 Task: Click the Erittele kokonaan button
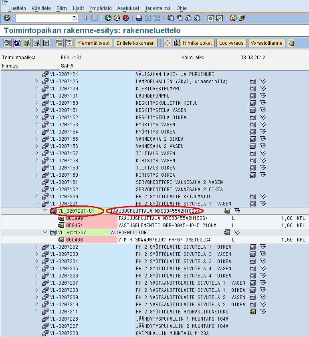[135, 43]
